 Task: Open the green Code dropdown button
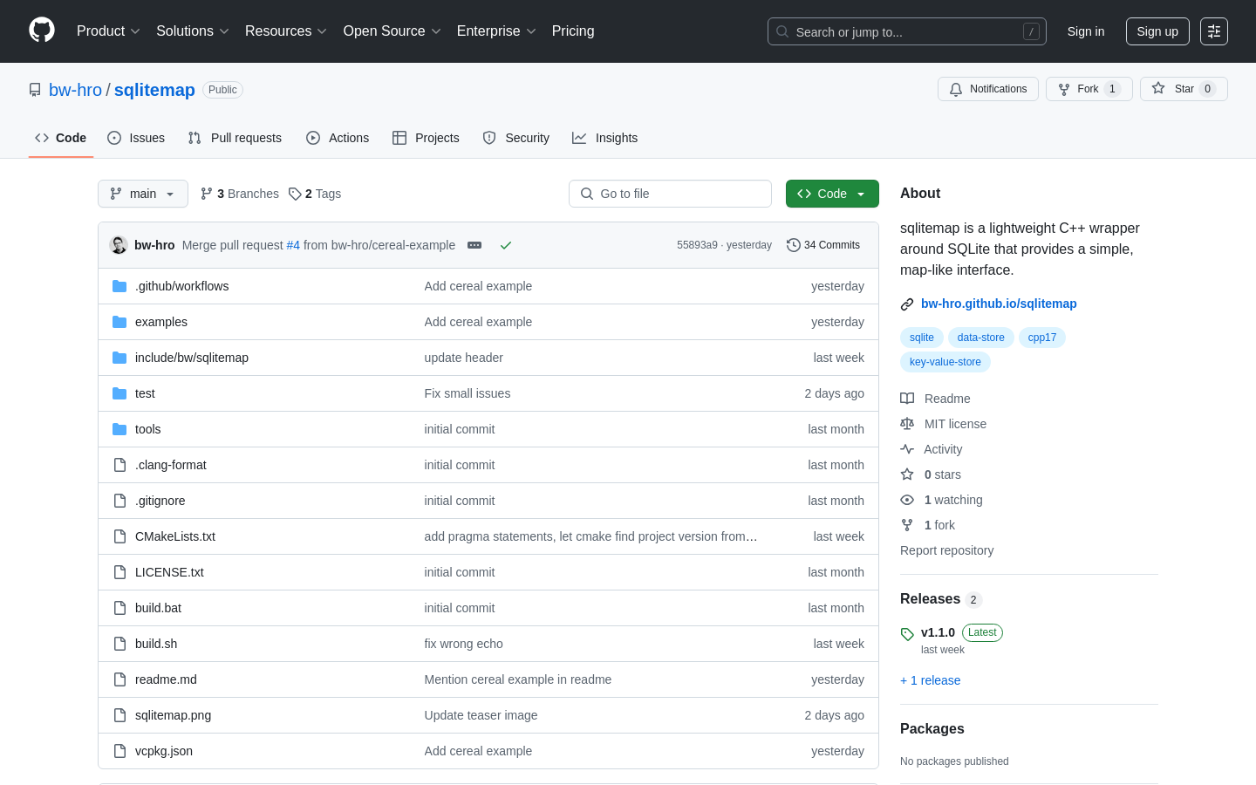tap(832, 194)
